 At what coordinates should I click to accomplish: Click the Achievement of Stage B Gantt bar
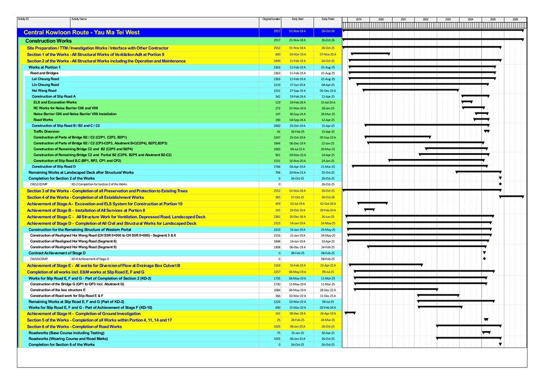click(369, 209)
